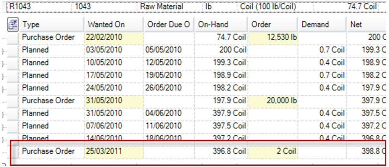This screenshot has height=167, width=389.
Task: Edit the Wanted On date 31/05/2010
Action: click(x=113, y=101)
